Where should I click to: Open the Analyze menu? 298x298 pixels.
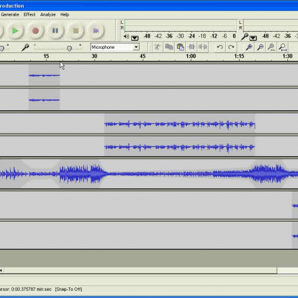pyautogui.click(x=48, y=14)
